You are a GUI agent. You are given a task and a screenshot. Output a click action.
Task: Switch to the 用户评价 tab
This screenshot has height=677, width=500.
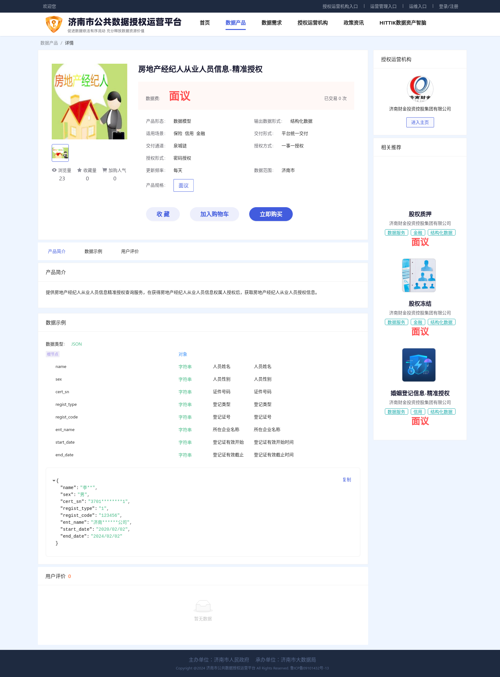(130, 251)
